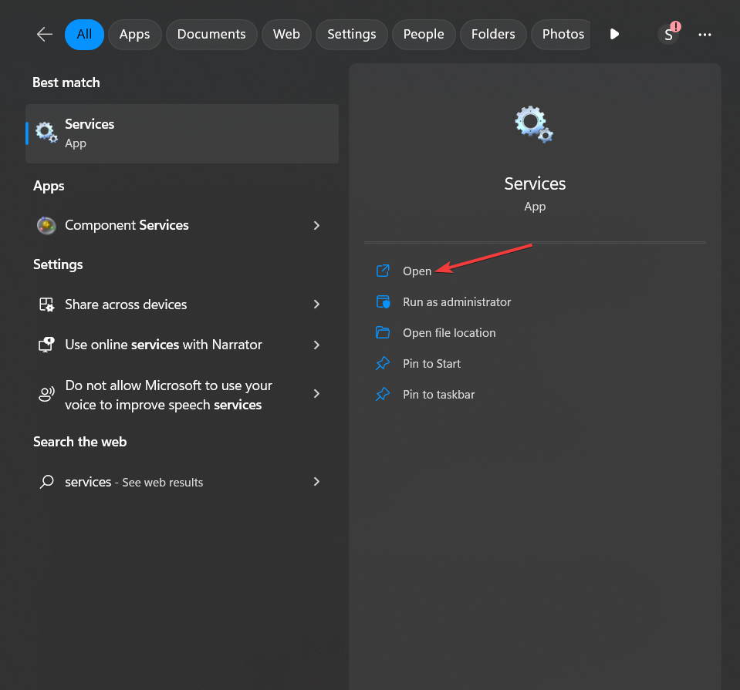Show more filters with play arrow
The image size is (740, 690).
(x=614, y=35)
